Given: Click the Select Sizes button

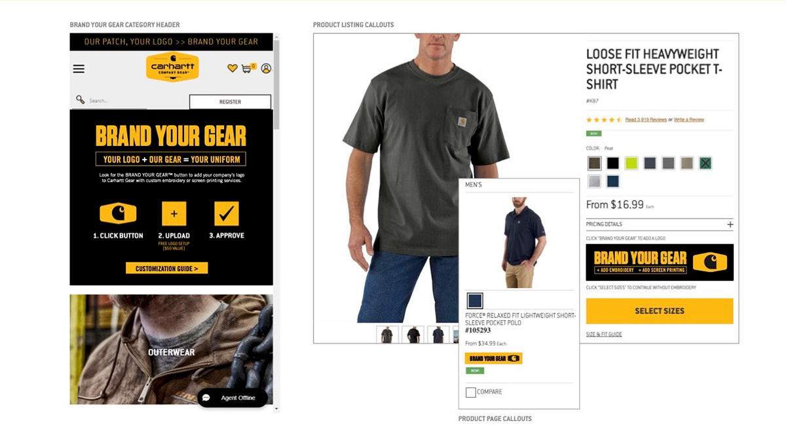Looking at the screenshot, I should click(660, 311).
